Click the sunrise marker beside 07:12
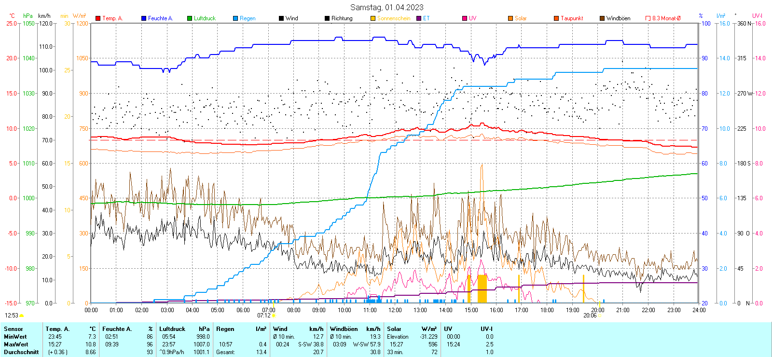The width and height of the screenshot is (772, 357). pyautogui.click(x=274, y=316)
